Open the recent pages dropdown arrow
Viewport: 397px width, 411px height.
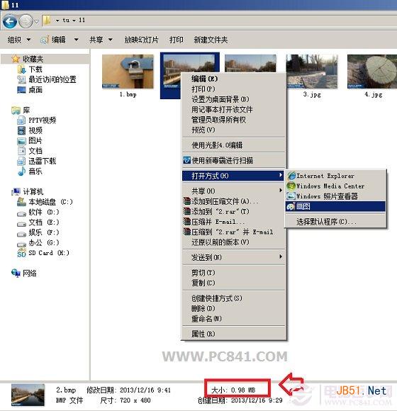[x=36, y=21]
